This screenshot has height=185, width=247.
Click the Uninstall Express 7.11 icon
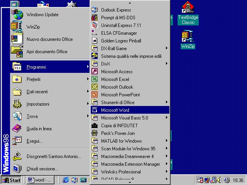point(95,25)
